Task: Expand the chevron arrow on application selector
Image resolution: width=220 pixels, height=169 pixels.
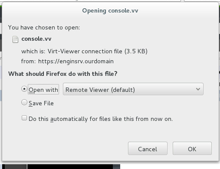Action: point(198,89)
